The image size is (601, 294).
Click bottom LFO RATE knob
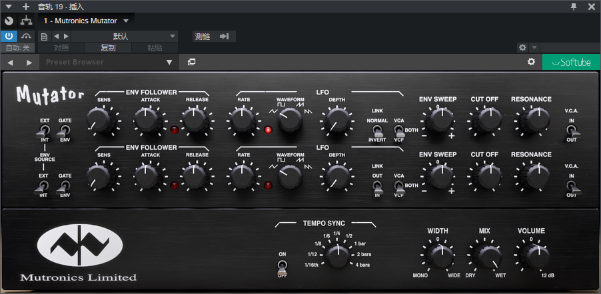(x=243, y=176)
